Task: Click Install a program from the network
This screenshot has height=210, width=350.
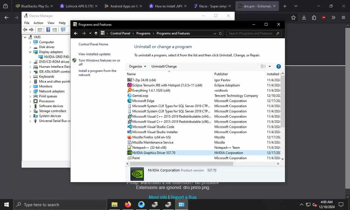Action: pos(97,73)
